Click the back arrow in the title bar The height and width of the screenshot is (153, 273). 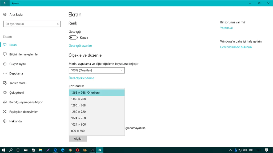[x=5, y=3]
